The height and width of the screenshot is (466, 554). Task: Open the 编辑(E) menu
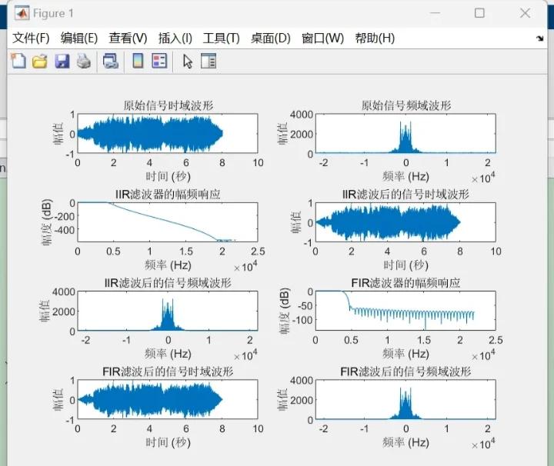click(78, 38)
